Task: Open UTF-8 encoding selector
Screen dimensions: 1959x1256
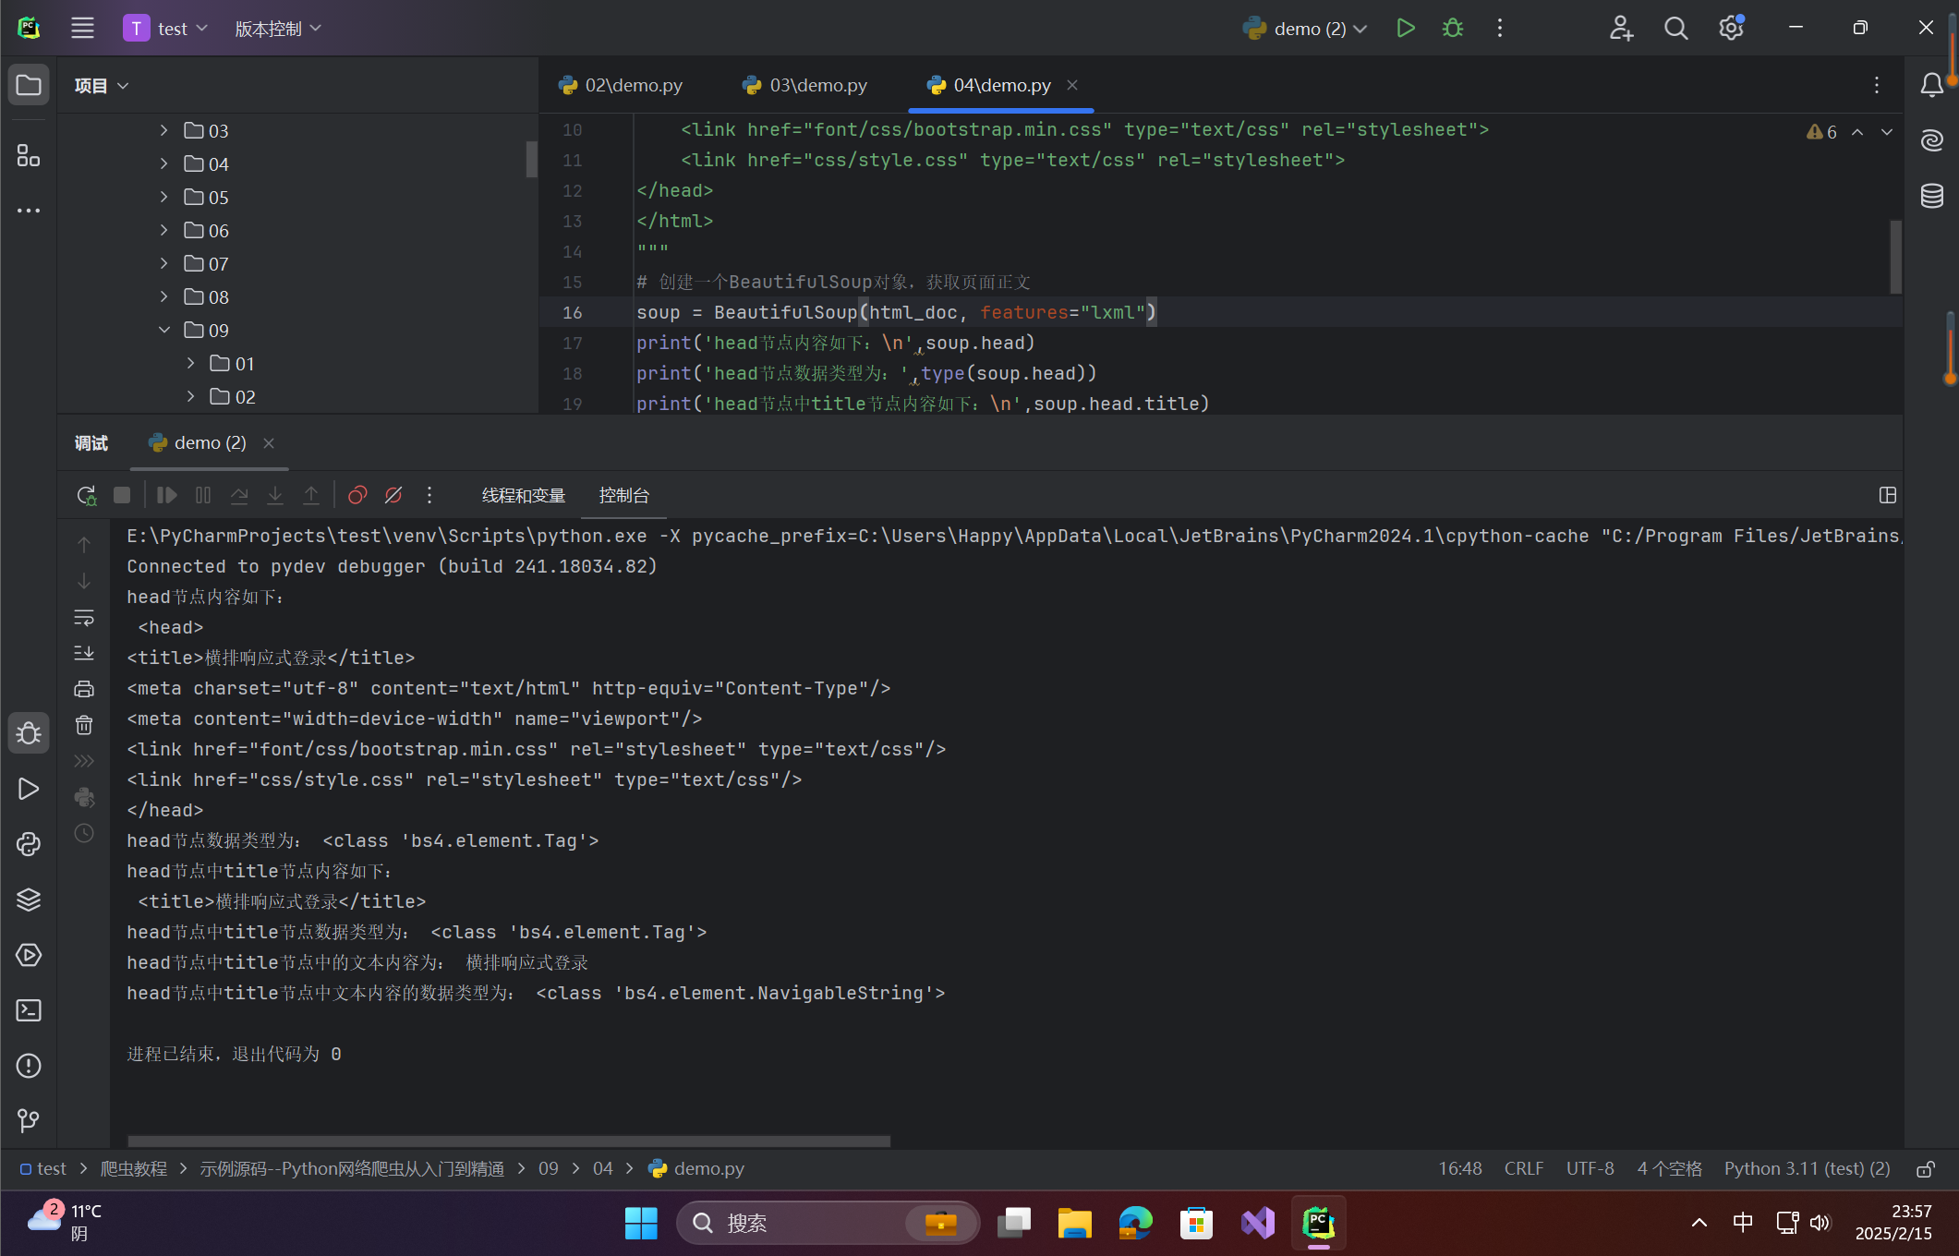Action: click(x=1590, y=1169)
